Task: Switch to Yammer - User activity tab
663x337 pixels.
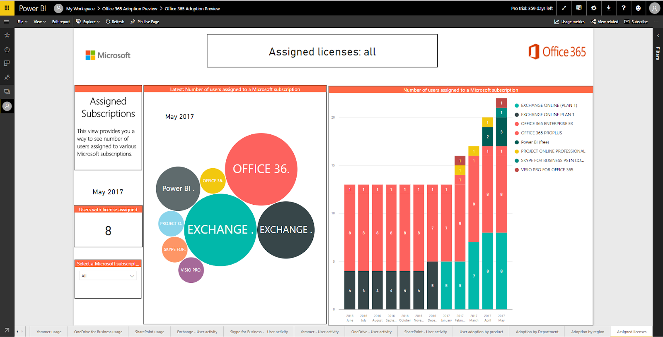Action: [319, 332]
